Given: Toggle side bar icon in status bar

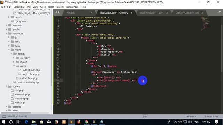Looking at the screenshot, I should (4, 117).
